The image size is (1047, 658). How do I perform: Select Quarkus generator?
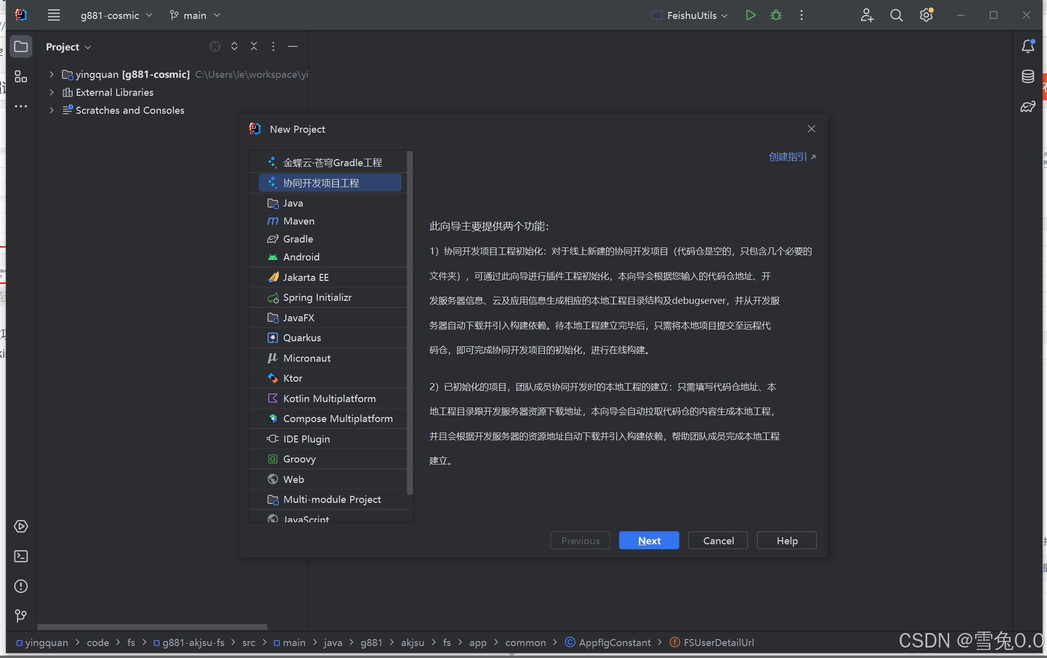click(330, 338)
